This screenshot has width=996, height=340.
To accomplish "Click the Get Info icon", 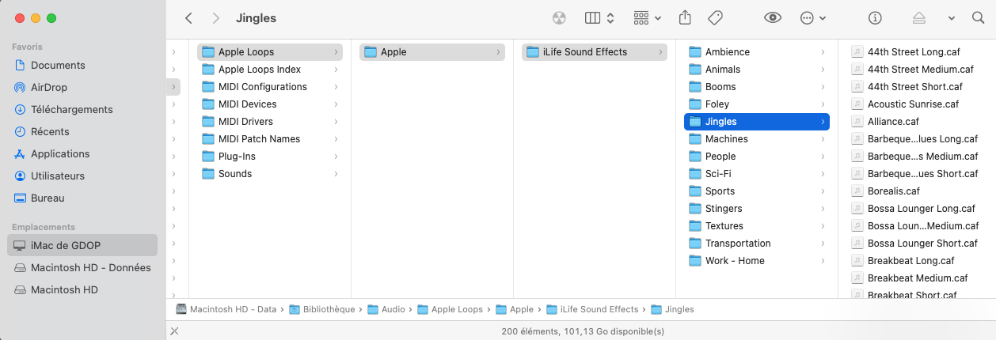I will (875, 18).
